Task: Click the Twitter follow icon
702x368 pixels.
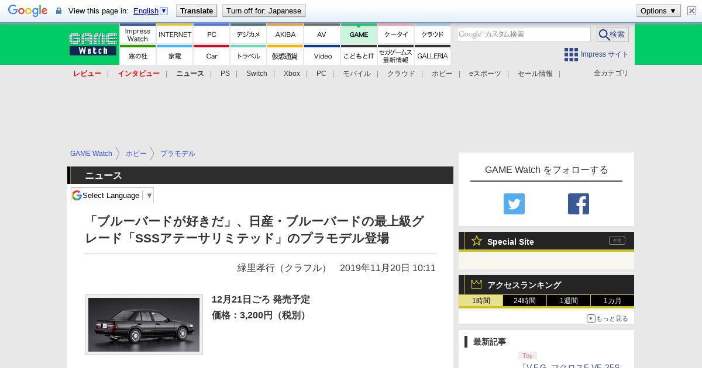Action: point(514,204)
